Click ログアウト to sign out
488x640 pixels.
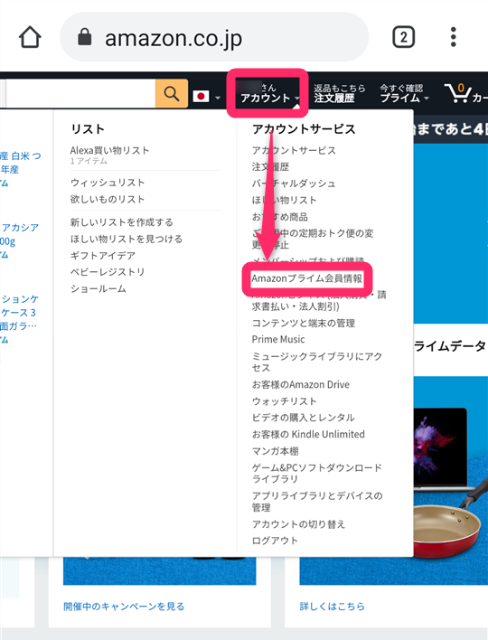(x=275, y=541)
